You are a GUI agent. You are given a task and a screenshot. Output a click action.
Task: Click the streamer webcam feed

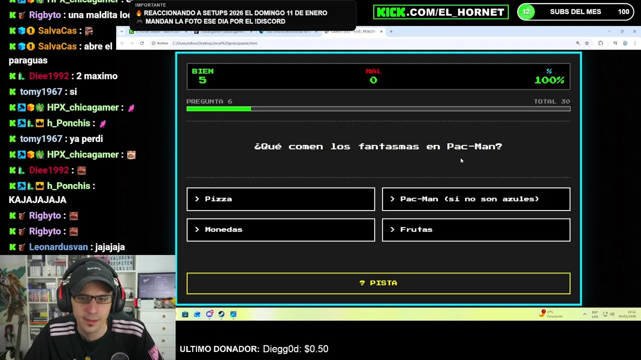[x=88, y=307]
